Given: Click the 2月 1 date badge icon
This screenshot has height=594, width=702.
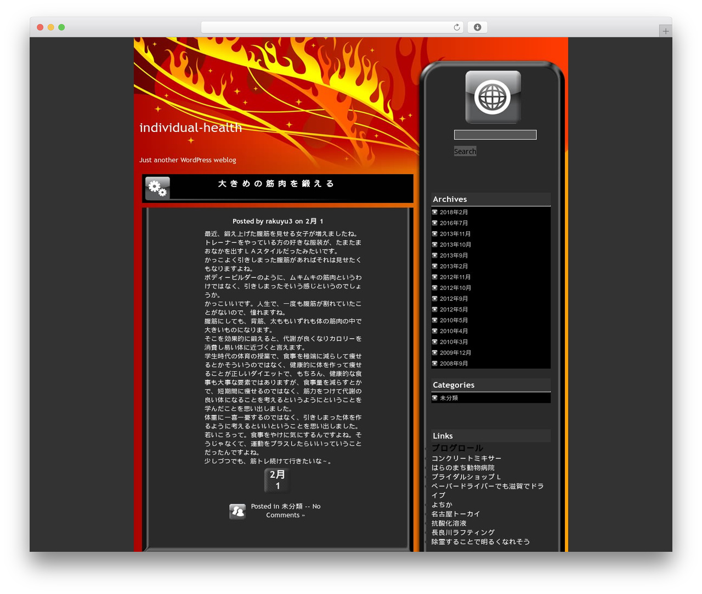Looking at the screenshot, I should [278, 481].
